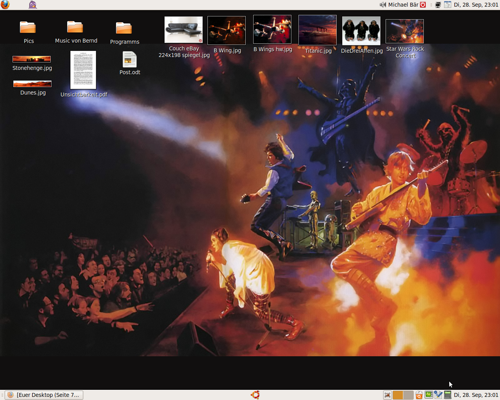Open the volume control speaker icon

tap(383, 5)
